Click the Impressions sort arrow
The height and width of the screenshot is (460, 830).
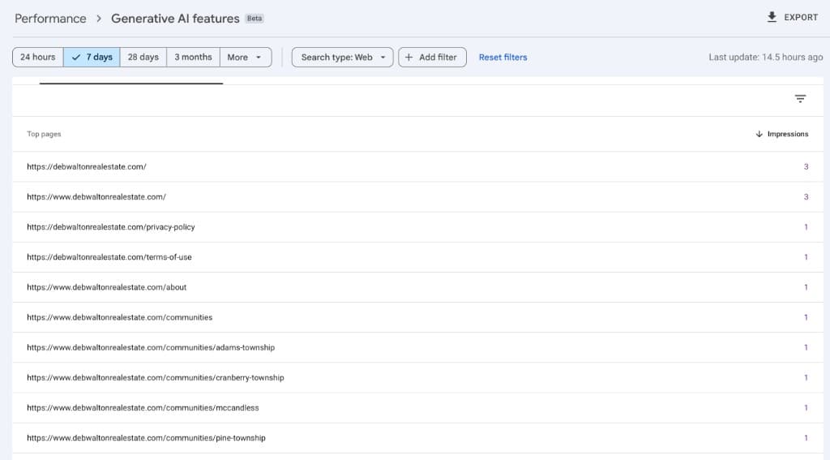coord(759,134)
